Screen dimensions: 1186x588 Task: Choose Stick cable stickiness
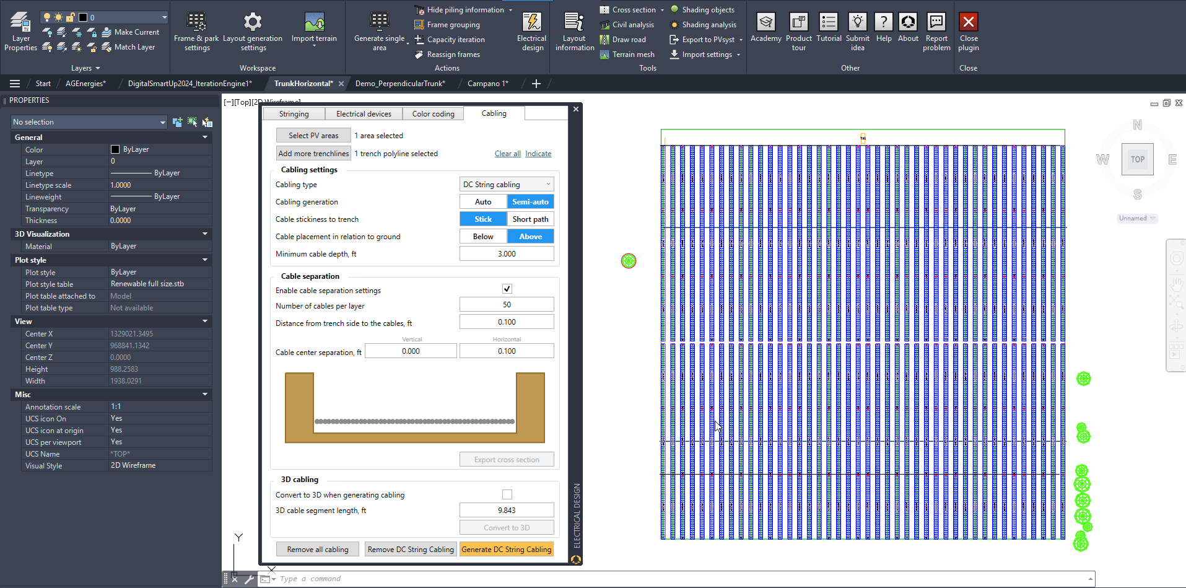[483, 219]
